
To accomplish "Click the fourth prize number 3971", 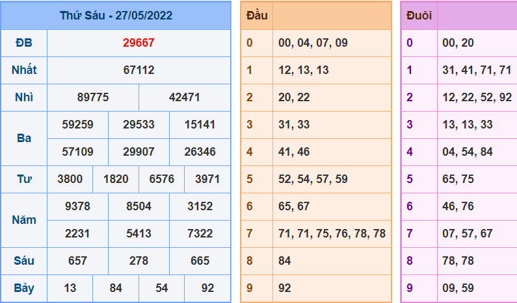I will pos(207,179).
